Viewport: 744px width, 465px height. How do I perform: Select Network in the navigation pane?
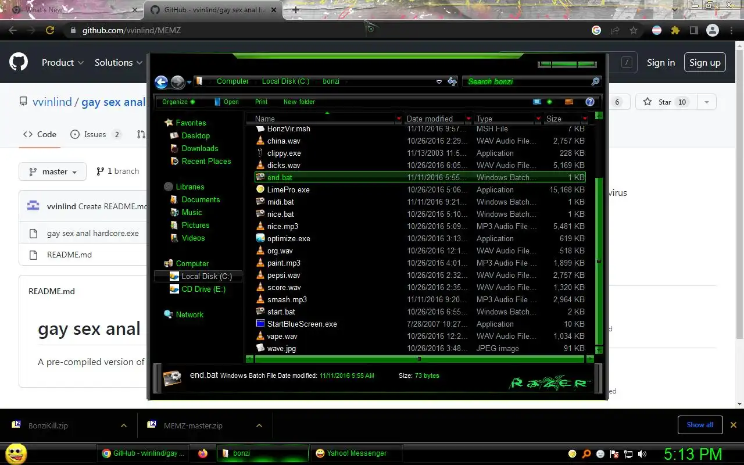click(x=184, y=314)
